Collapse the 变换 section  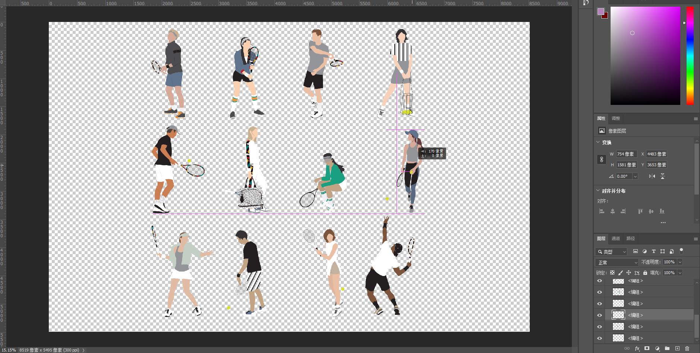tap(598, 142)
